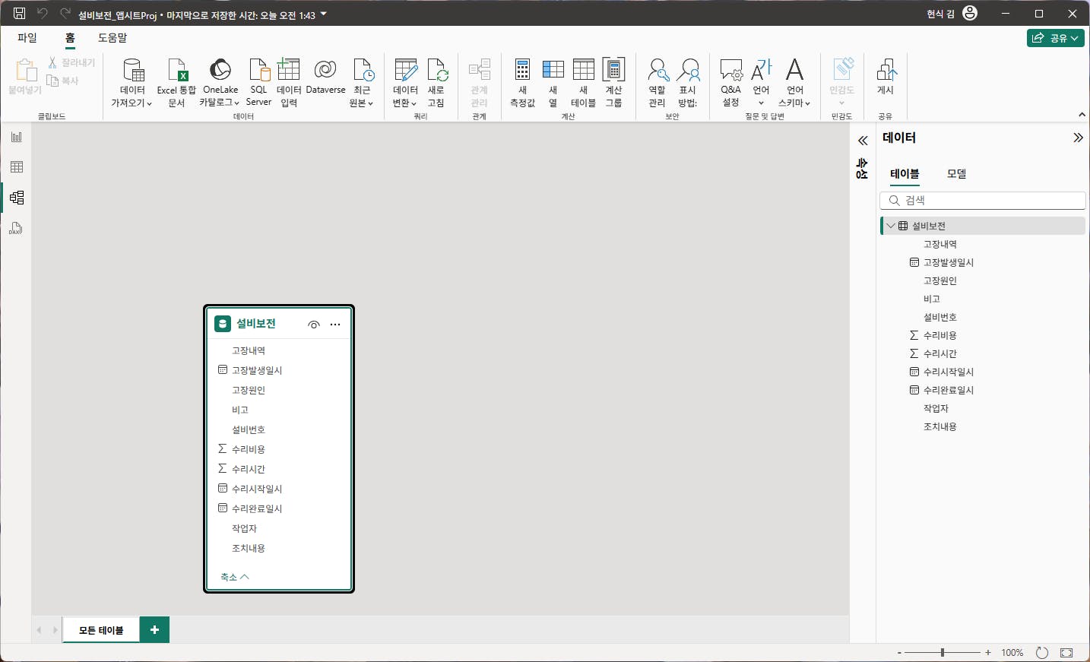Click the Undo arrow in title bar

[x=43, y=14]
